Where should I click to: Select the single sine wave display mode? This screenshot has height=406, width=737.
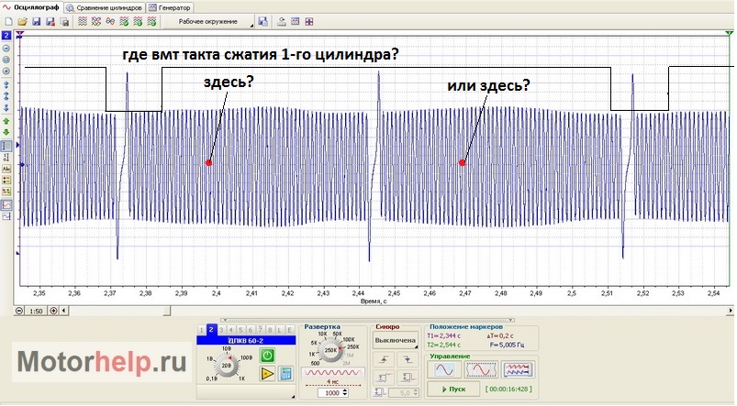(x=443, y=370)
